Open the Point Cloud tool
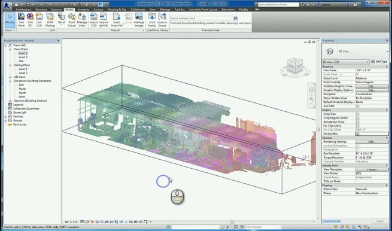 [72, 20]
